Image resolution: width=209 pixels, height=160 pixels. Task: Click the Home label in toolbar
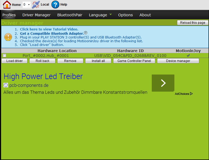[17, 5]
